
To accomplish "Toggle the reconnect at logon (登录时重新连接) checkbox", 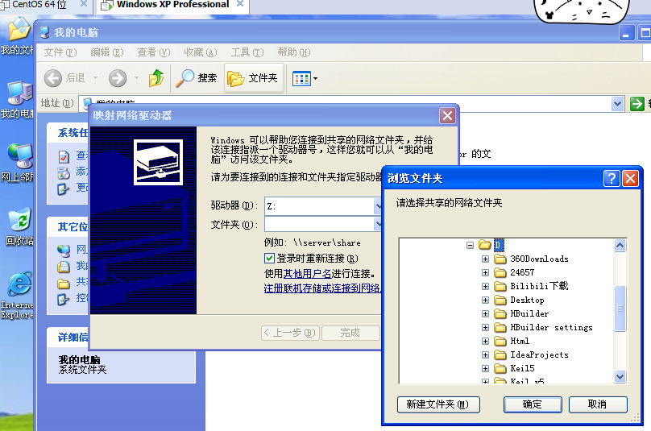I will (269, 259).
